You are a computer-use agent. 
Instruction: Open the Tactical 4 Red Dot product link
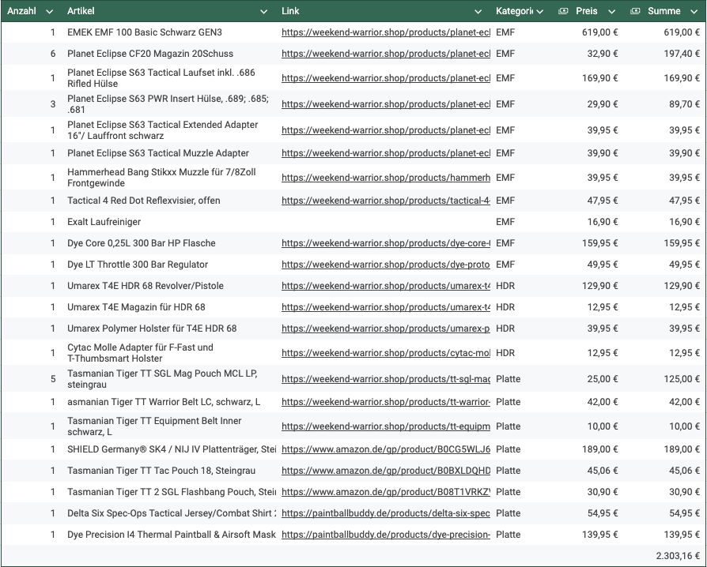pyautogui.click(x=385, y=201)
